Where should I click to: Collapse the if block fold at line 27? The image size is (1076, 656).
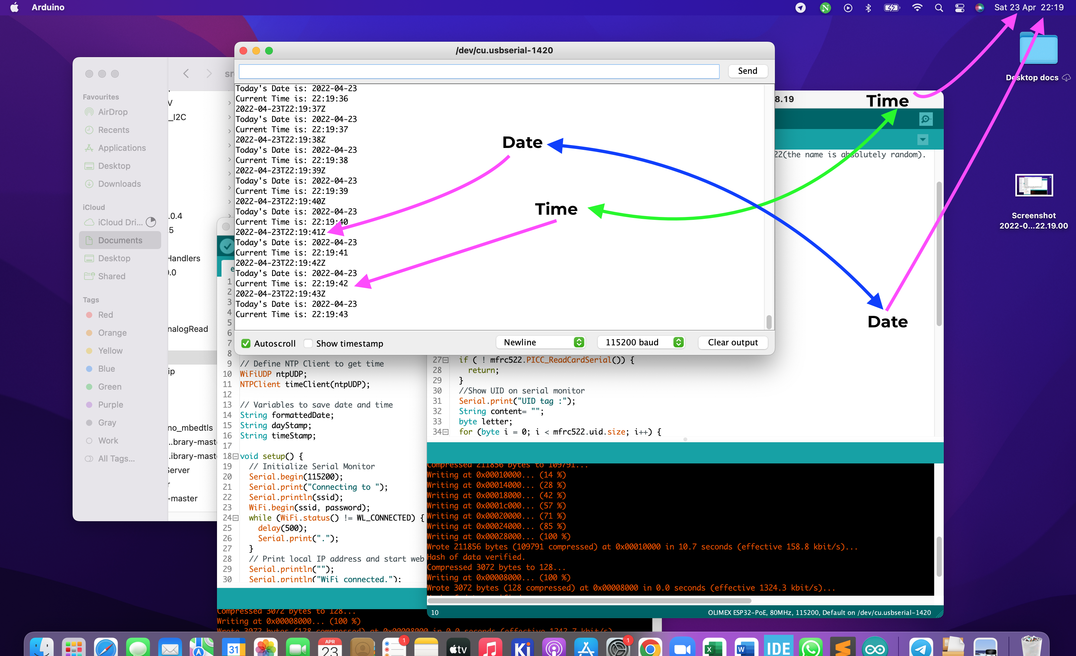[446, 360]
